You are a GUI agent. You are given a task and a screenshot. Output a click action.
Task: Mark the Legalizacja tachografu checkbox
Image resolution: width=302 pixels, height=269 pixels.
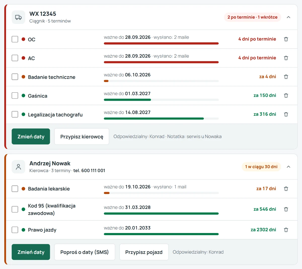[15, 114]
